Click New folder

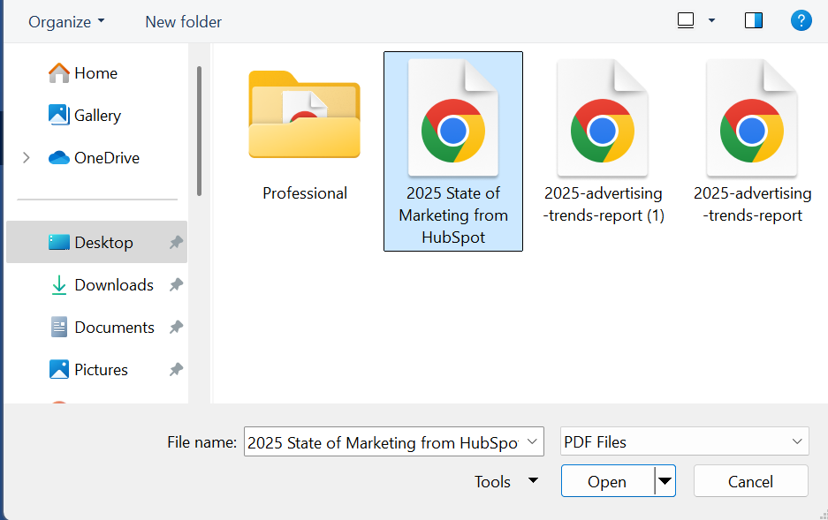click(x=184, y=21)
